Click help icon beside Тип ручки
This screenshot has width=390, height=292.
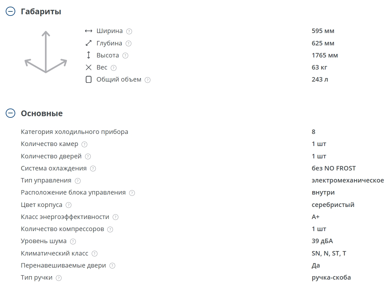[59, 278]
